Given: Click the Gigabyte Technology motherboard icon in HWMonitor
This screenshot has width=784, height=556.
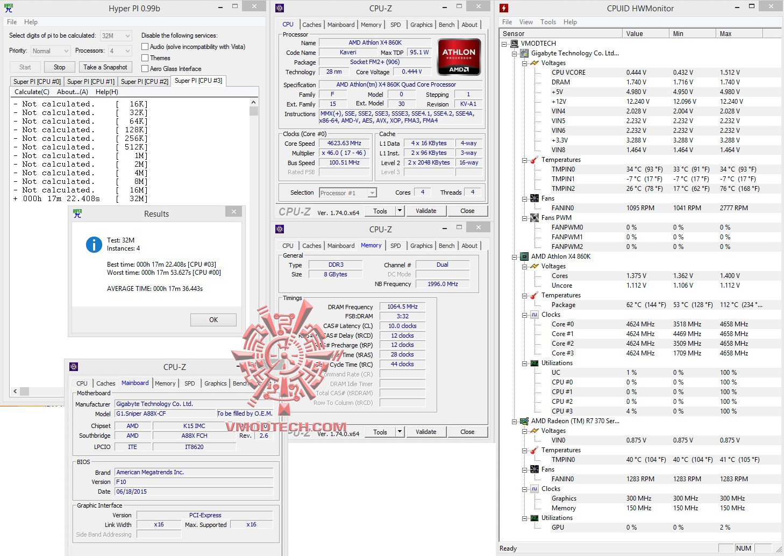Looking at the screenshot, I should click(524, 53).
